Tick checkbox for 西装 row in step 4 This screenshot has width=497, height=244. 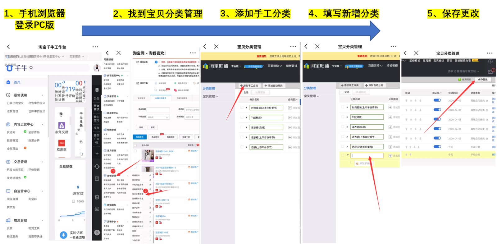pos(343,146)
